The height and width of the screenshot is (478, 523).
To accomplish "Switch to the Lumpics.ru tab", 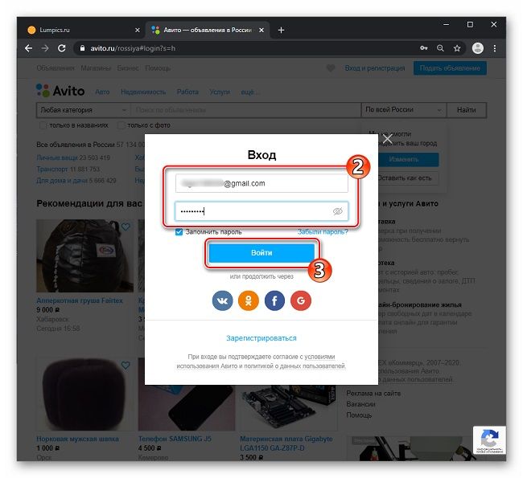I will (84, 30).
